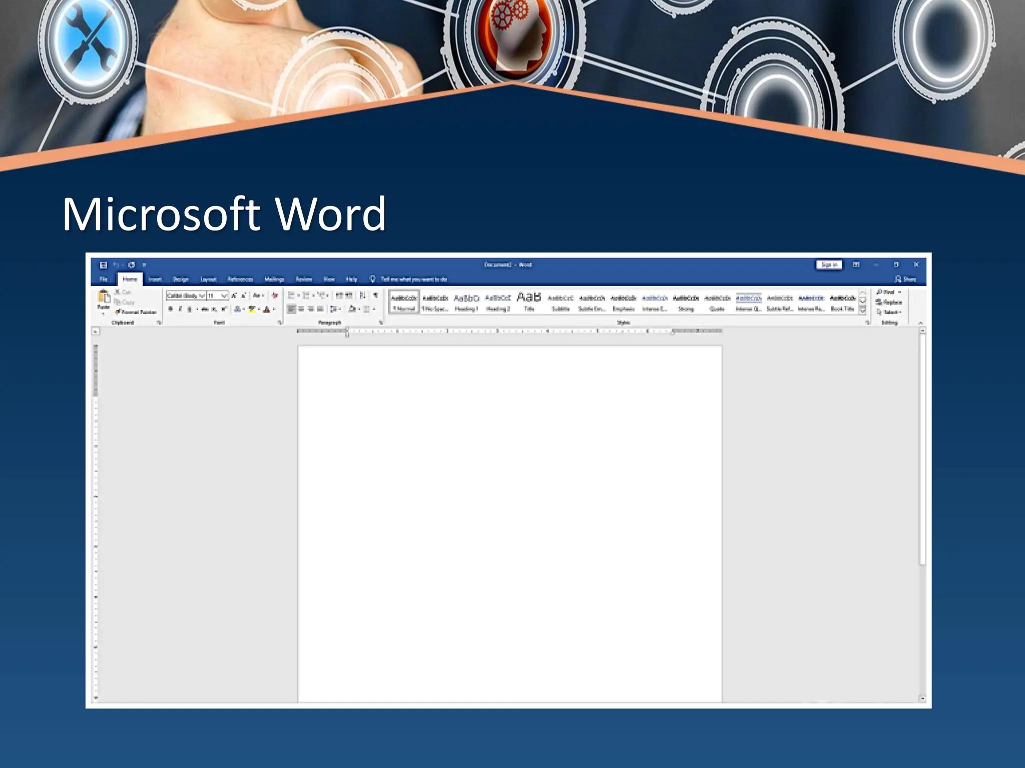The height and width of the screenshot is (768, 1025).
Task: Open the Change Case Aa dropdown
Action: [x=258, y=295]
